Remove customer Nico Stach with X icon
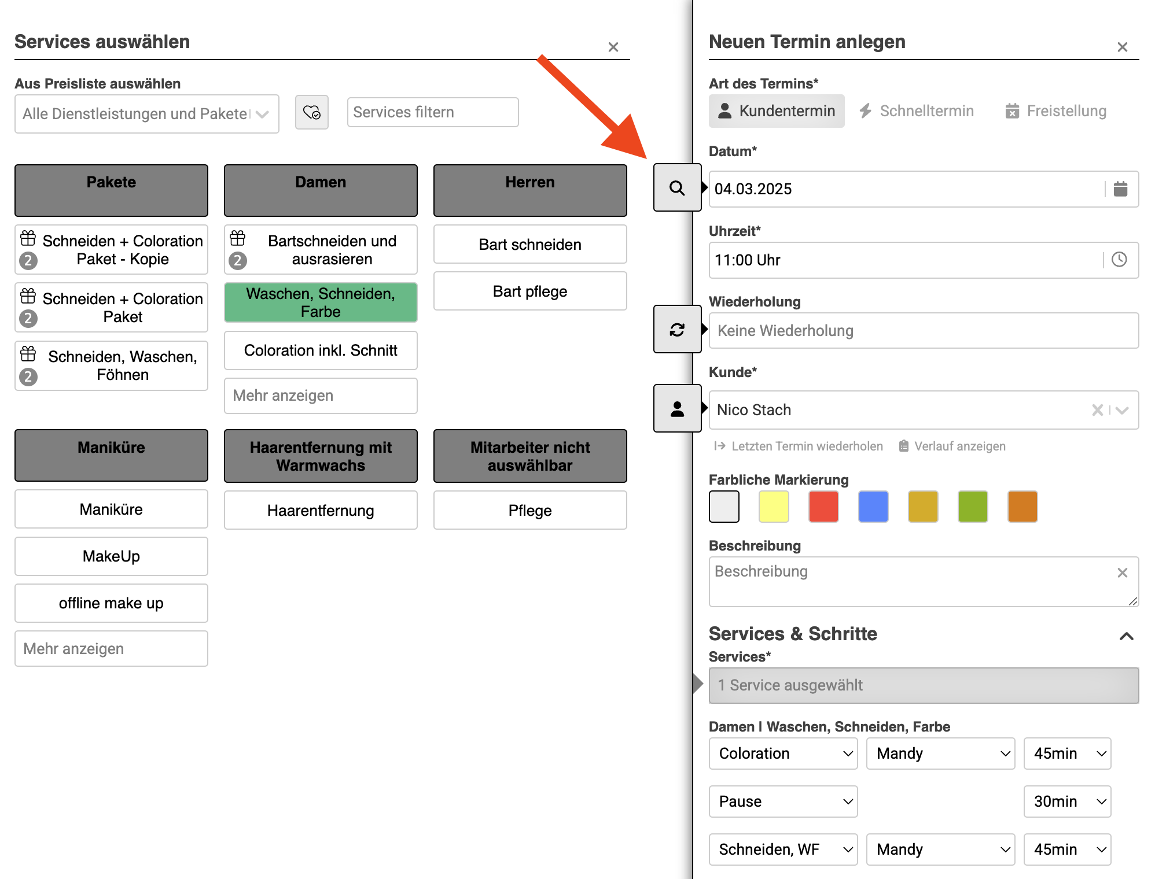 click(1097, 410)
